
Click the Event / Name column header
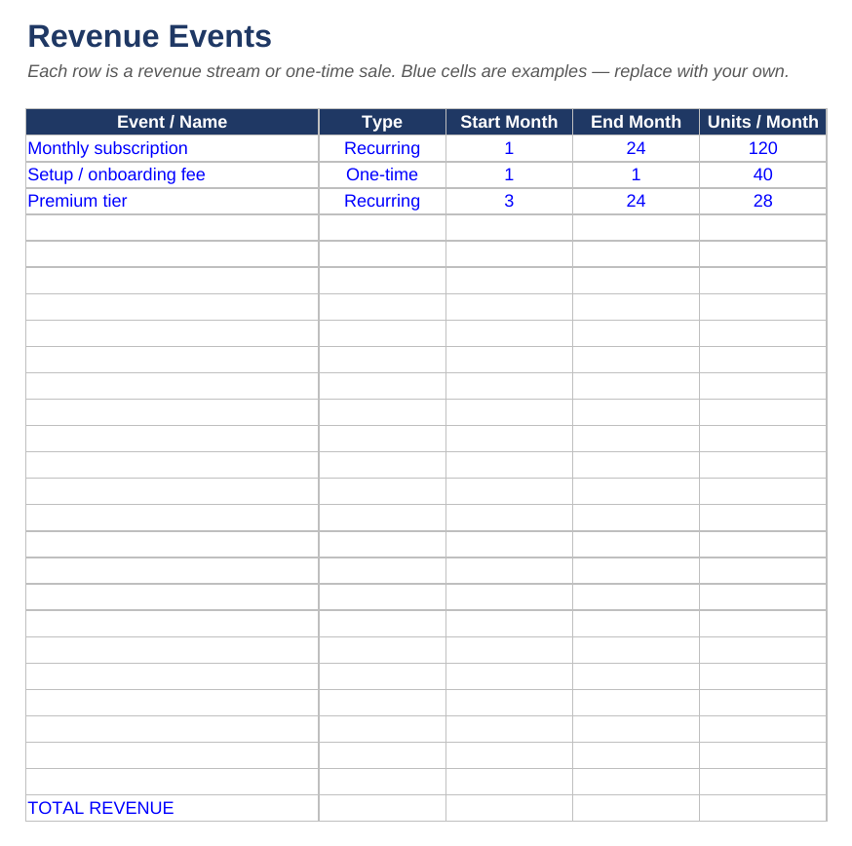173,122
